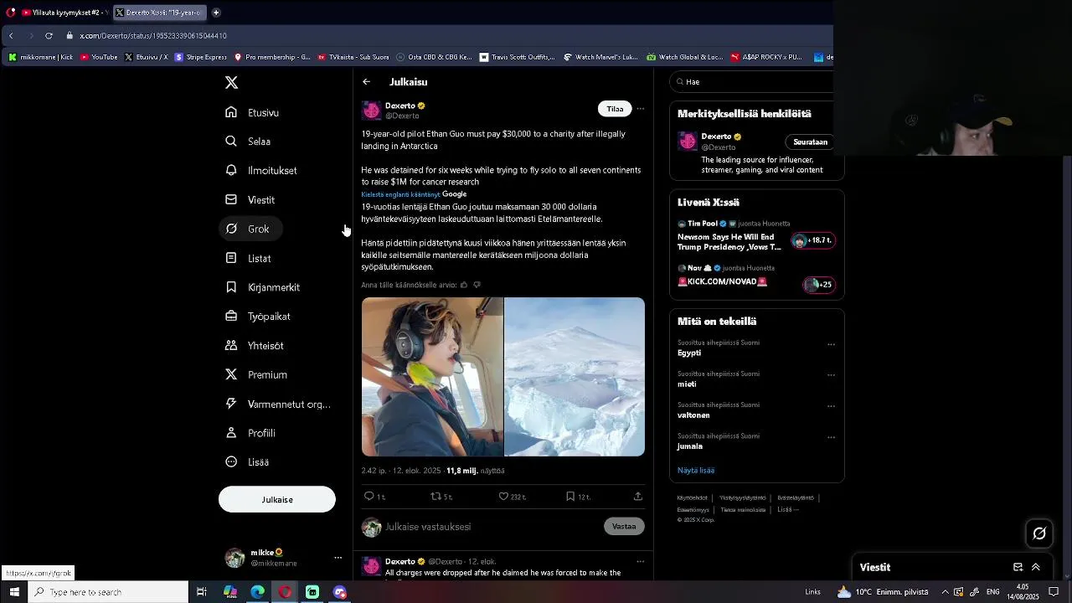
Task: Open Discord from the taskbar
Action: [339, 592]
